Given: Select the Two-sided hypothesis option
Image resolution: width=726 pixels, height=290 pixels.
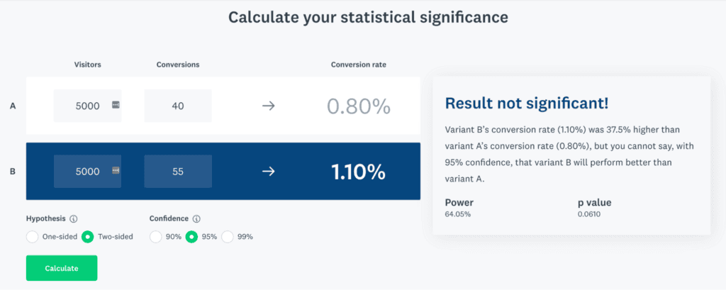Looking at the screenshot, I should [87, 237].
